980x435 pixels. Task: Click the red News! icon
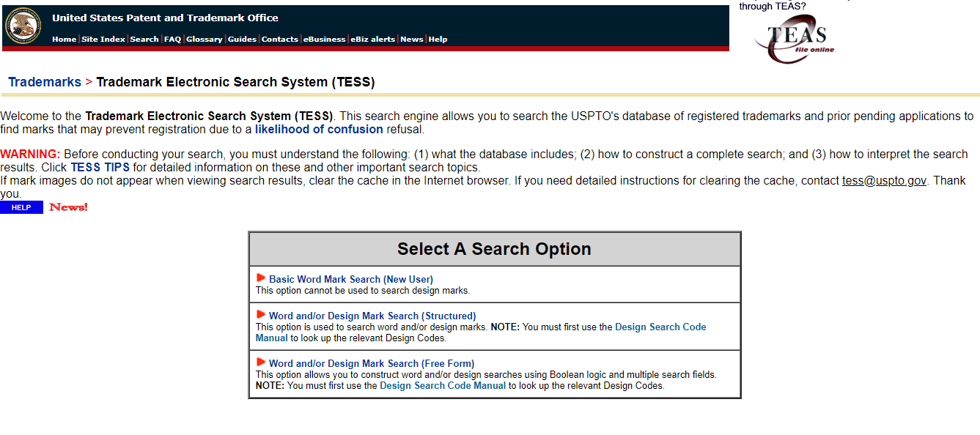[68, 207]
